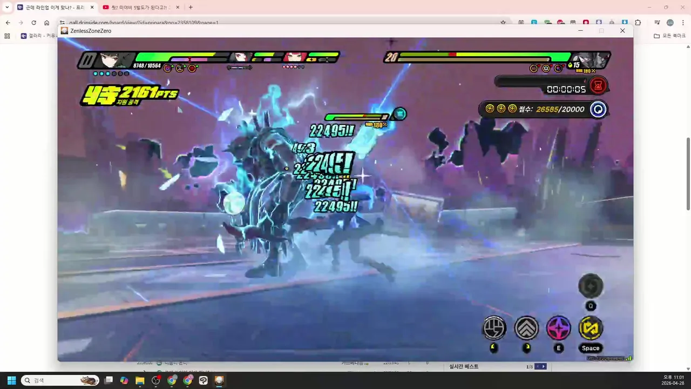Reload the Chrome page
This screenshot has width=691, height=389.
(33, 23)
